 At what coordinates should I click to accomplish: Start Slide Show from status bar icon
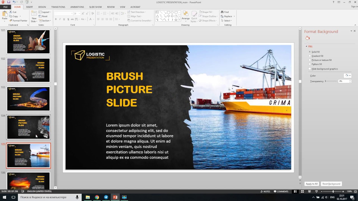coord(316,192)
